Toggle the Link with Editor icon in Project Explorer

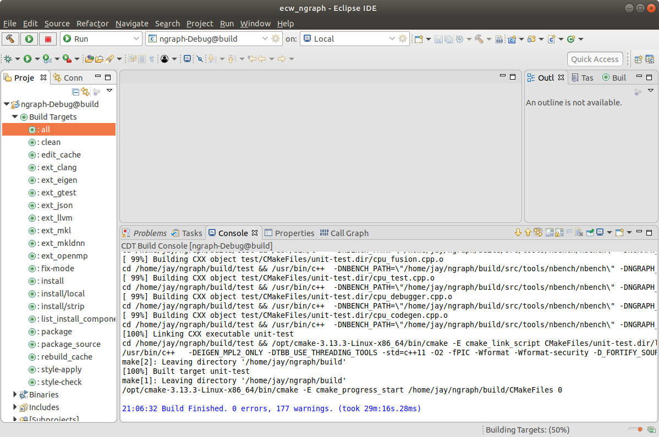[x=85, y=92]
